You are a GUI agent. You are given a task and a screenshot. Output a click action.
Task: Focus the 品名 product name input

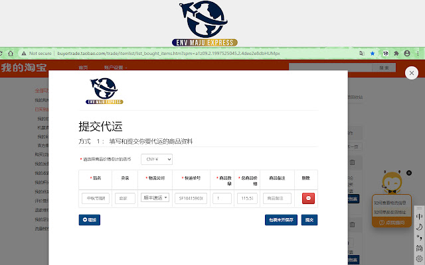[x=96, y=198]
